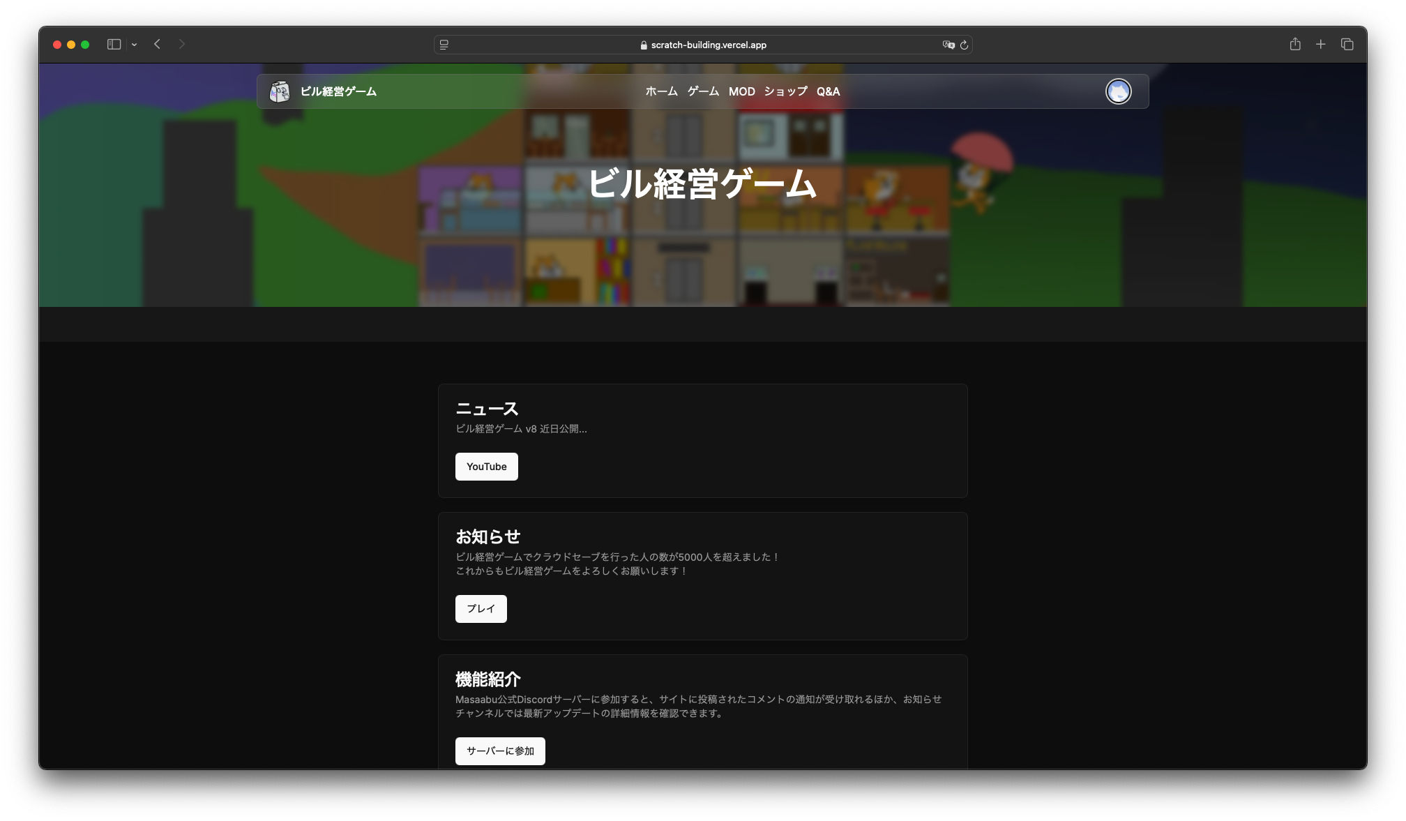
Task: Reload the page with the refresh icon
Action: coord(964,45)
